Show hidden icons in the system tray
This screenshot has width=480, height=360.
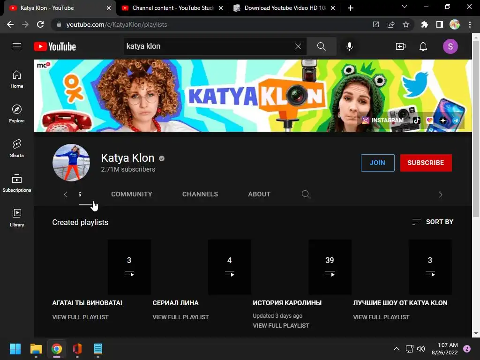click(x=397, y=349)
